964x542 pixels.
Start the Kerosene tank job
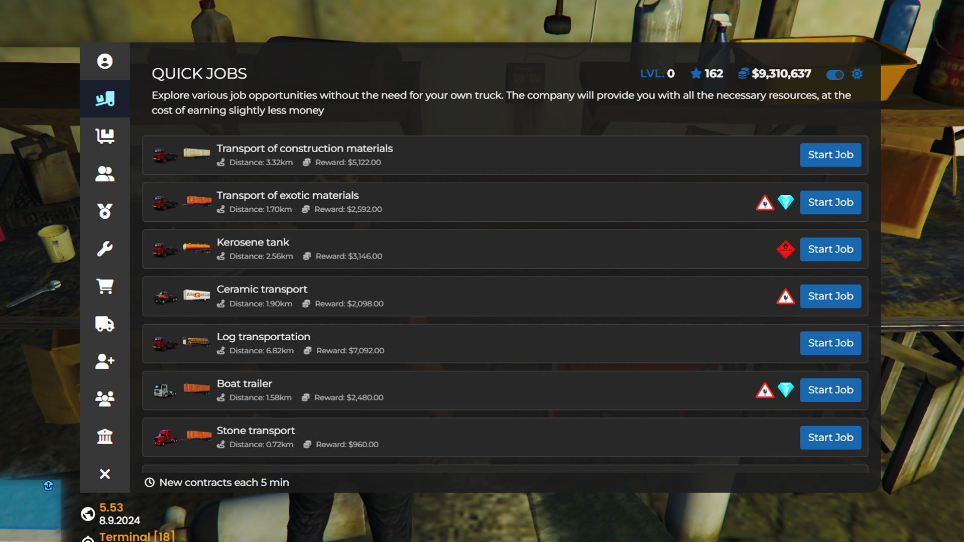click(830, 249)
